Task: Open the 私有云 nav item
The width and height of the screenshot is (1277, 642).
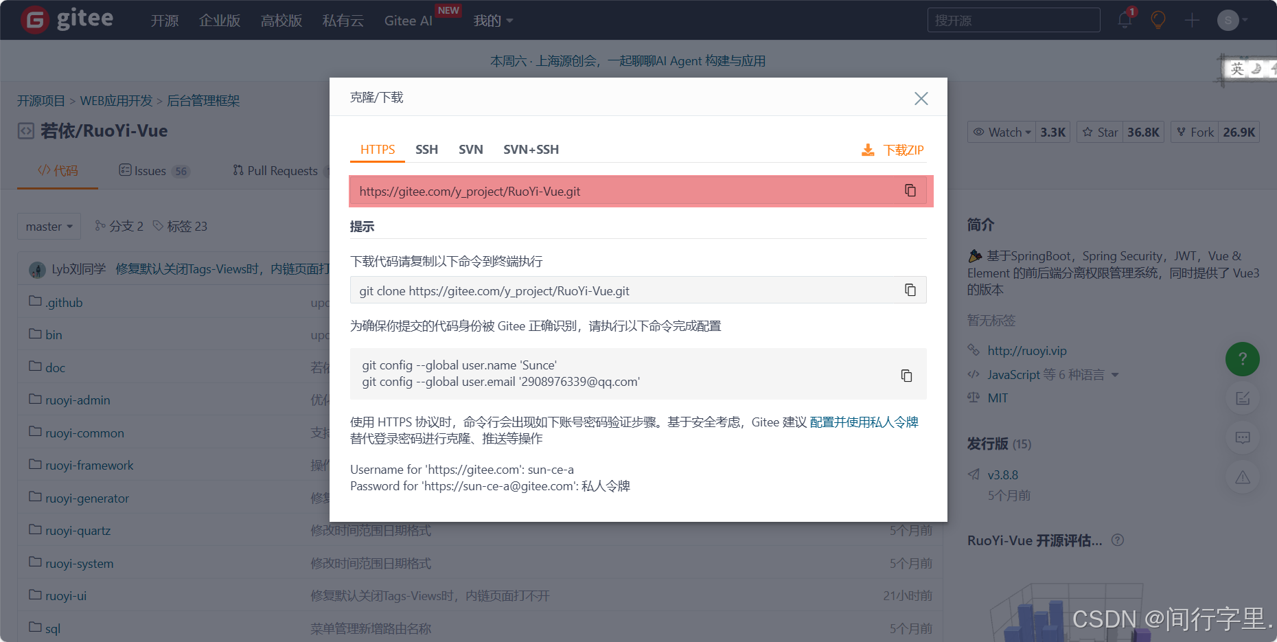Action: click(x=343, y=21)
